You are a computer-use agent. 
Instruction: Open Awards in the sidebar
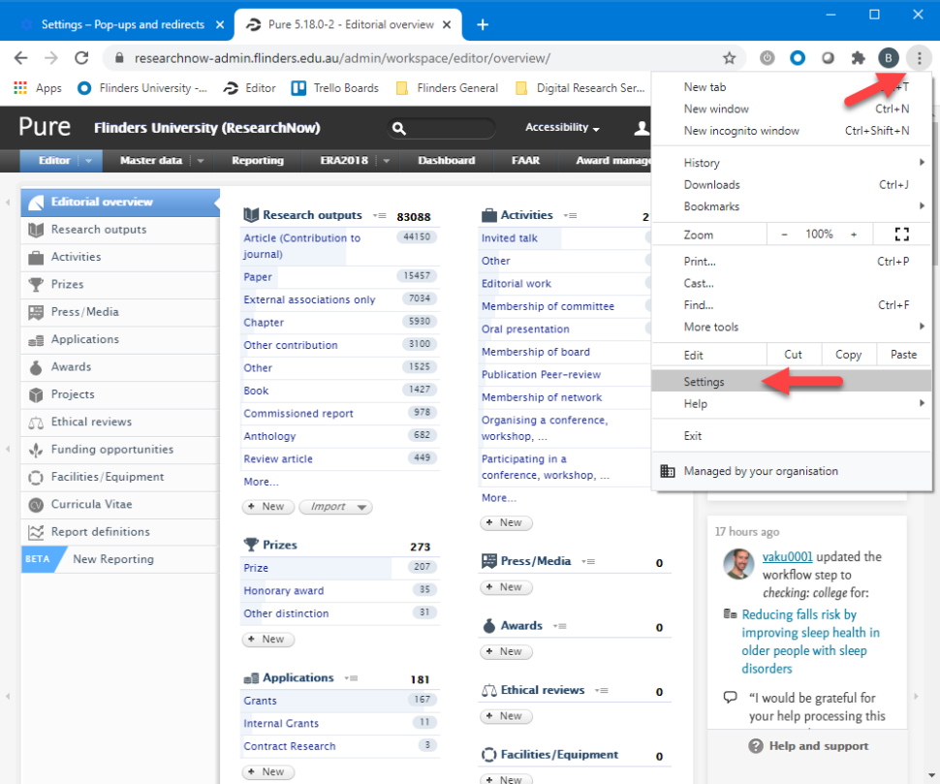point(120,367)
